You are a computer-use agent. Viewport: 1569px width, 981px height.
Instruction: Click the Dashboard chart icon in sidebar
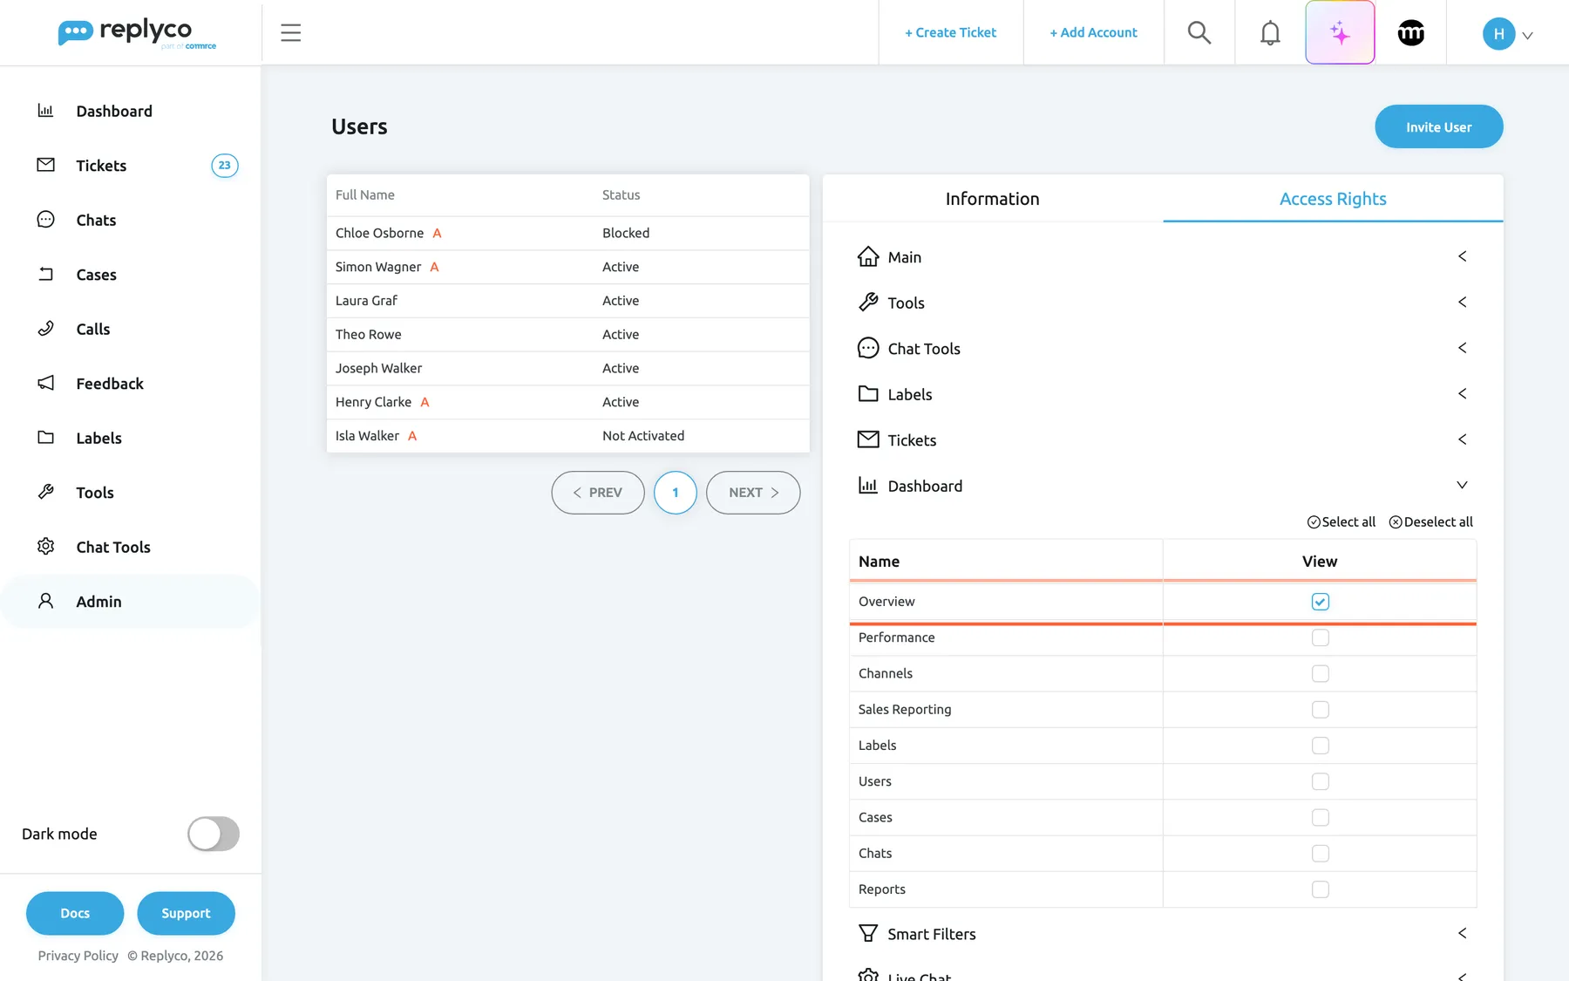[45, 111]
